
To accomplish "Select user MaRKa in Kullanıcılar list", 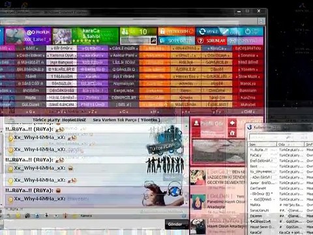I will click(x=255, y=205).
